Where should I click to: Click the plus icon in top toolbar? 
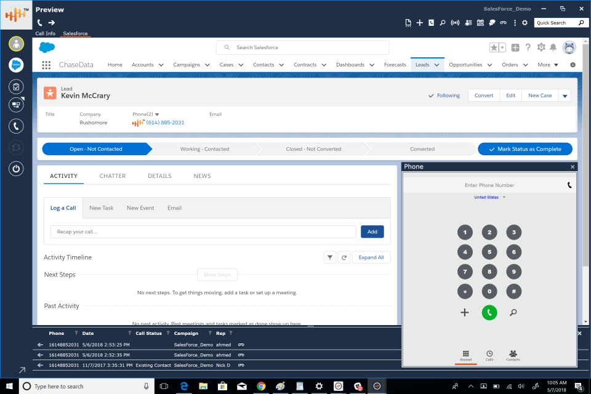pyautogui.click(x=419, y=23)
